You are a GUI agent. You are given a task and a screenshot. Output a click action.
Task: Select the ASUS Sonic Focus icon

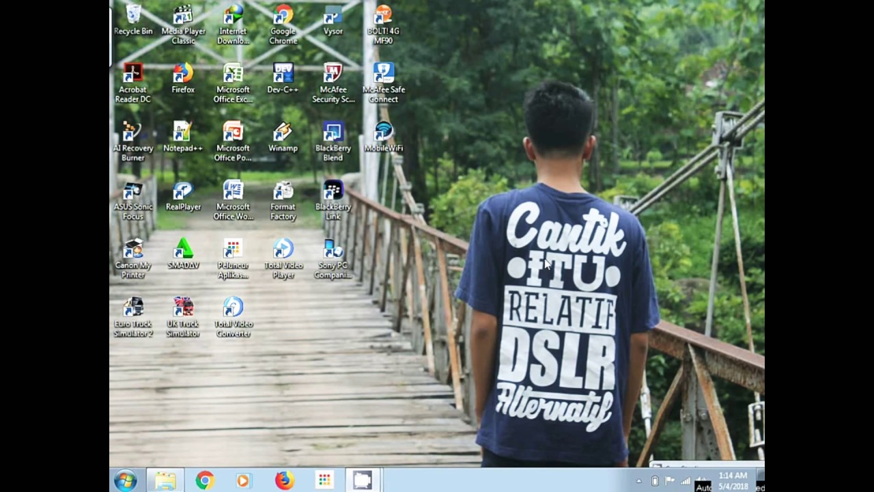[x=133, y=200]
